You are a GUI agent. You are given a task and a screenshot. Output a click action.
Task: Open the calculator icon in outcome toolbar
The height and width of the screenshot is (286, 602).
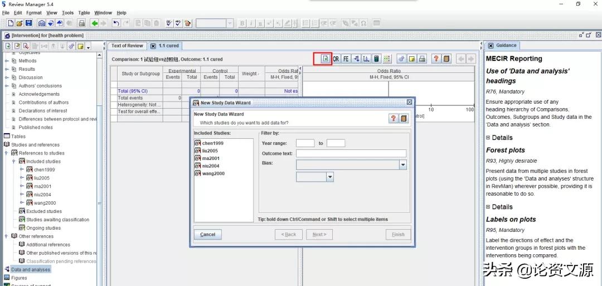pyautogui.click(x=376, y=59)
